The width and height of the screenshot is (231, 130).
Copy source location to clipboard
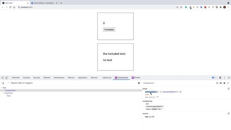coord(228,113)
